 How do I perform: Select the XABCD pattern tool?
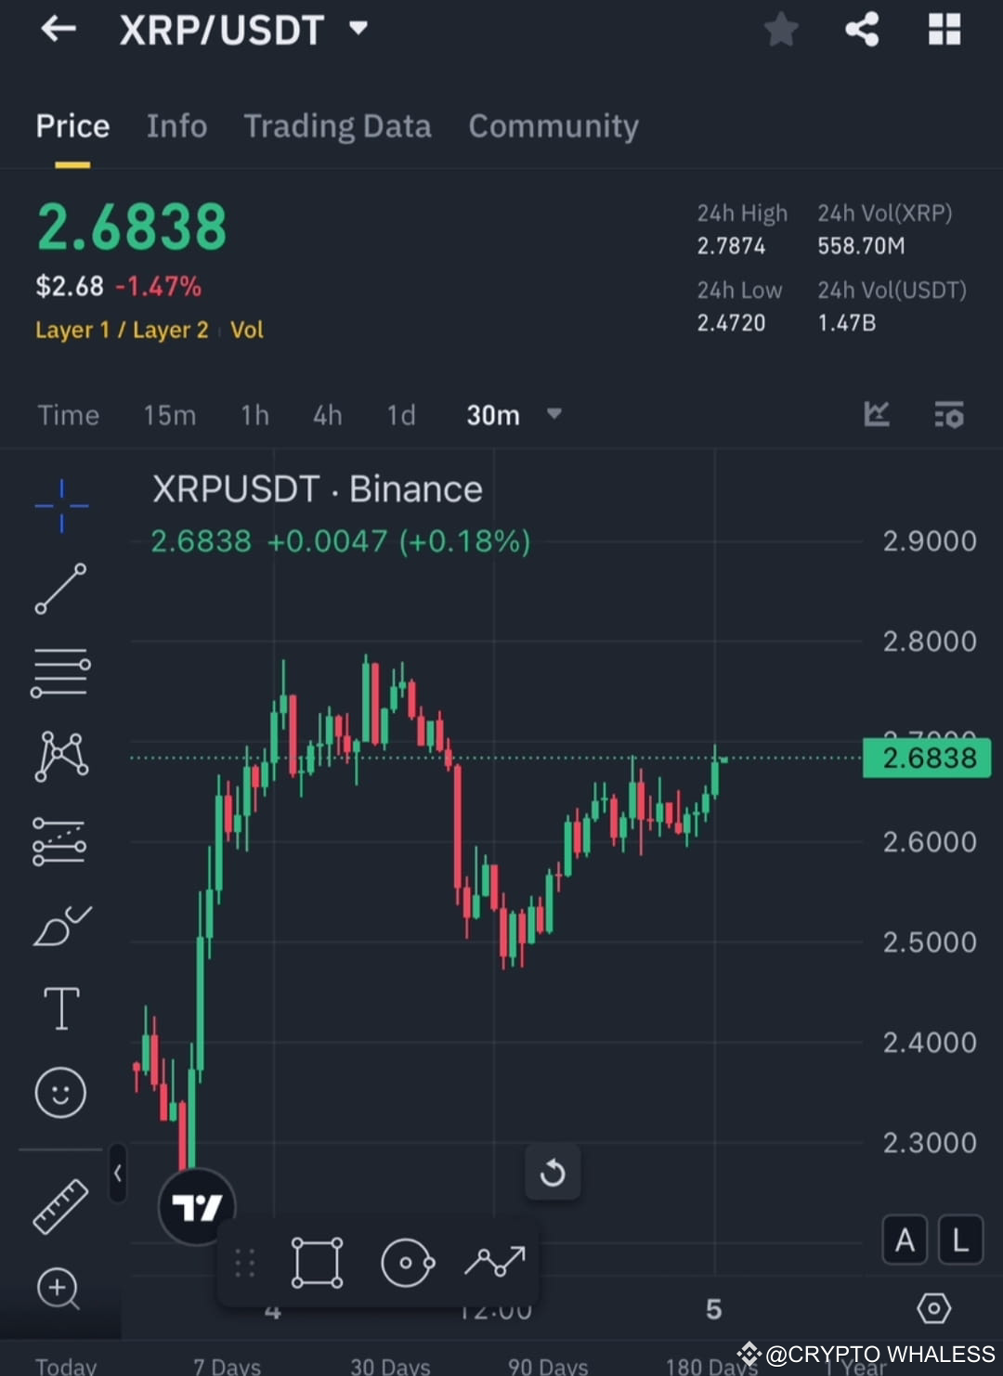tap(60, 757)
